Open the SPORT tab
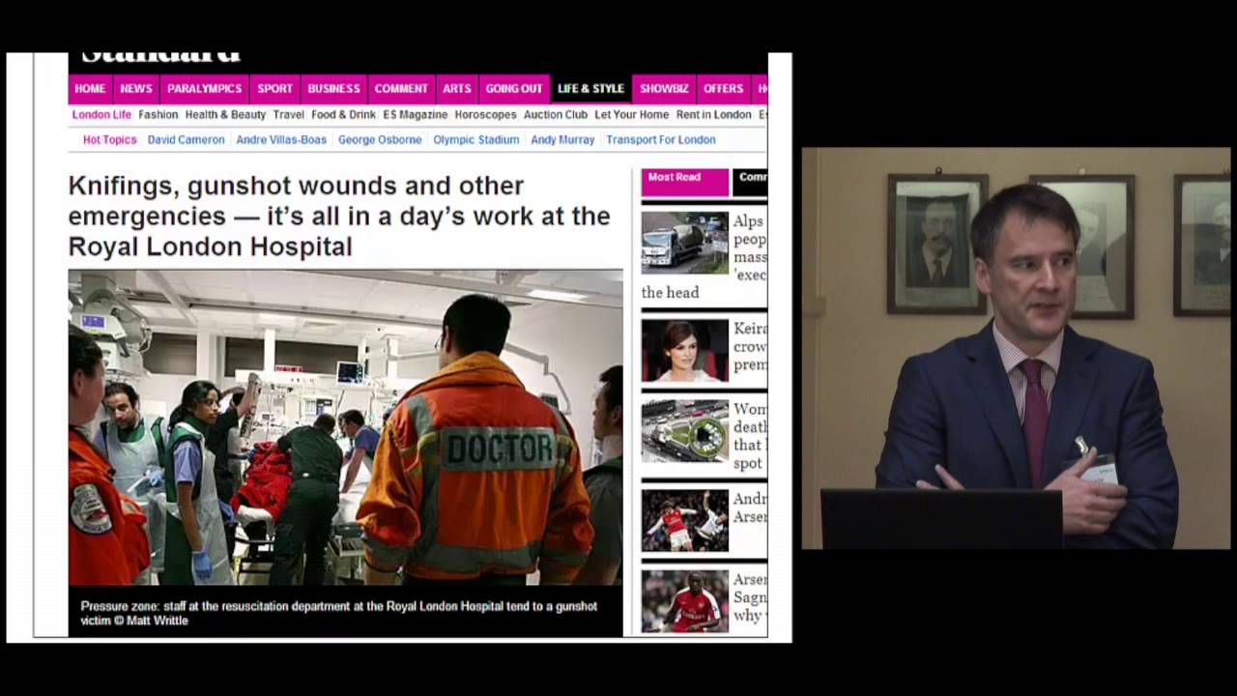This screenshot has width=1237, height=696. click(x=274, y=88)
